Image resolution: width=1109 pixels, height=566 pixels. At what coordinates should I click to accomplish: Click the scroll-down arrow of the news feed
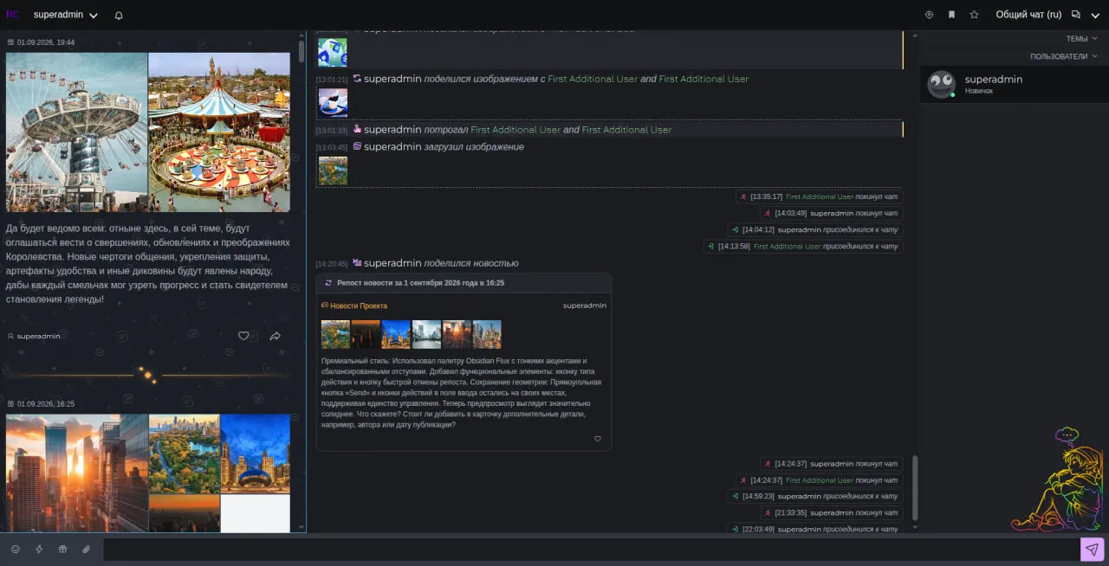(x=302, y=527)
